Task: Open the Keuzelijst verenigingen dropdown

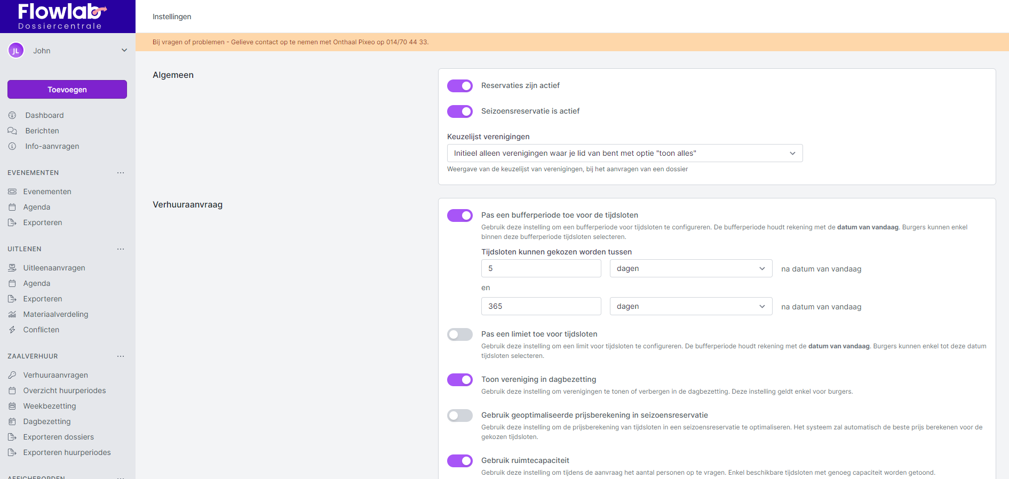Action: [624, 153]
